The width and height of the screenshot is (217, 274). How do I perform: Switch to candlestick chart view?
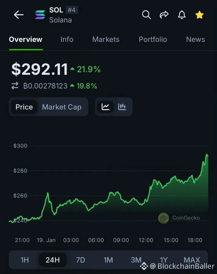coord(122,107)
